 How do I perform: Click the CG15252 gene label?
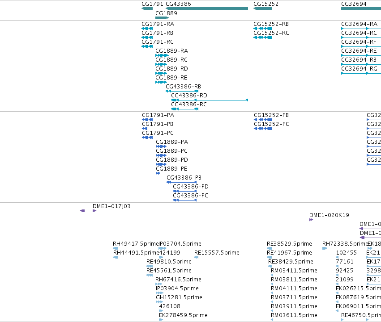tap(266, 4)
